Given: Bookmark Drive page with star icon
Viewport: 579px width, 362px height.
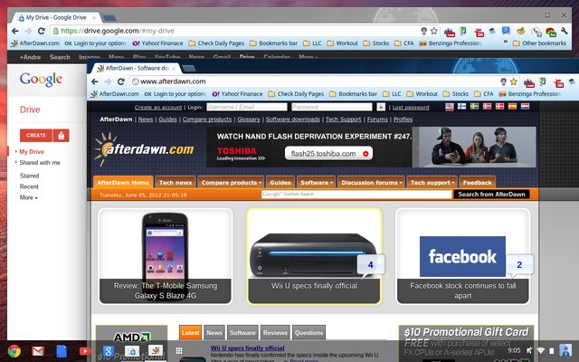Looking at the screenshot, I should 434,31.
